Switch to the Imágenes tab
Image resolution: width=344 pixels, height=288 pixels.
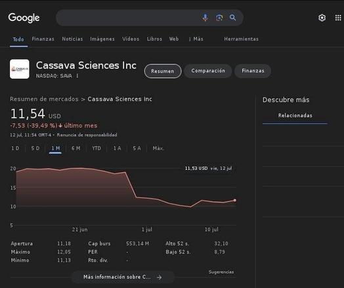[x=102, y=39]
